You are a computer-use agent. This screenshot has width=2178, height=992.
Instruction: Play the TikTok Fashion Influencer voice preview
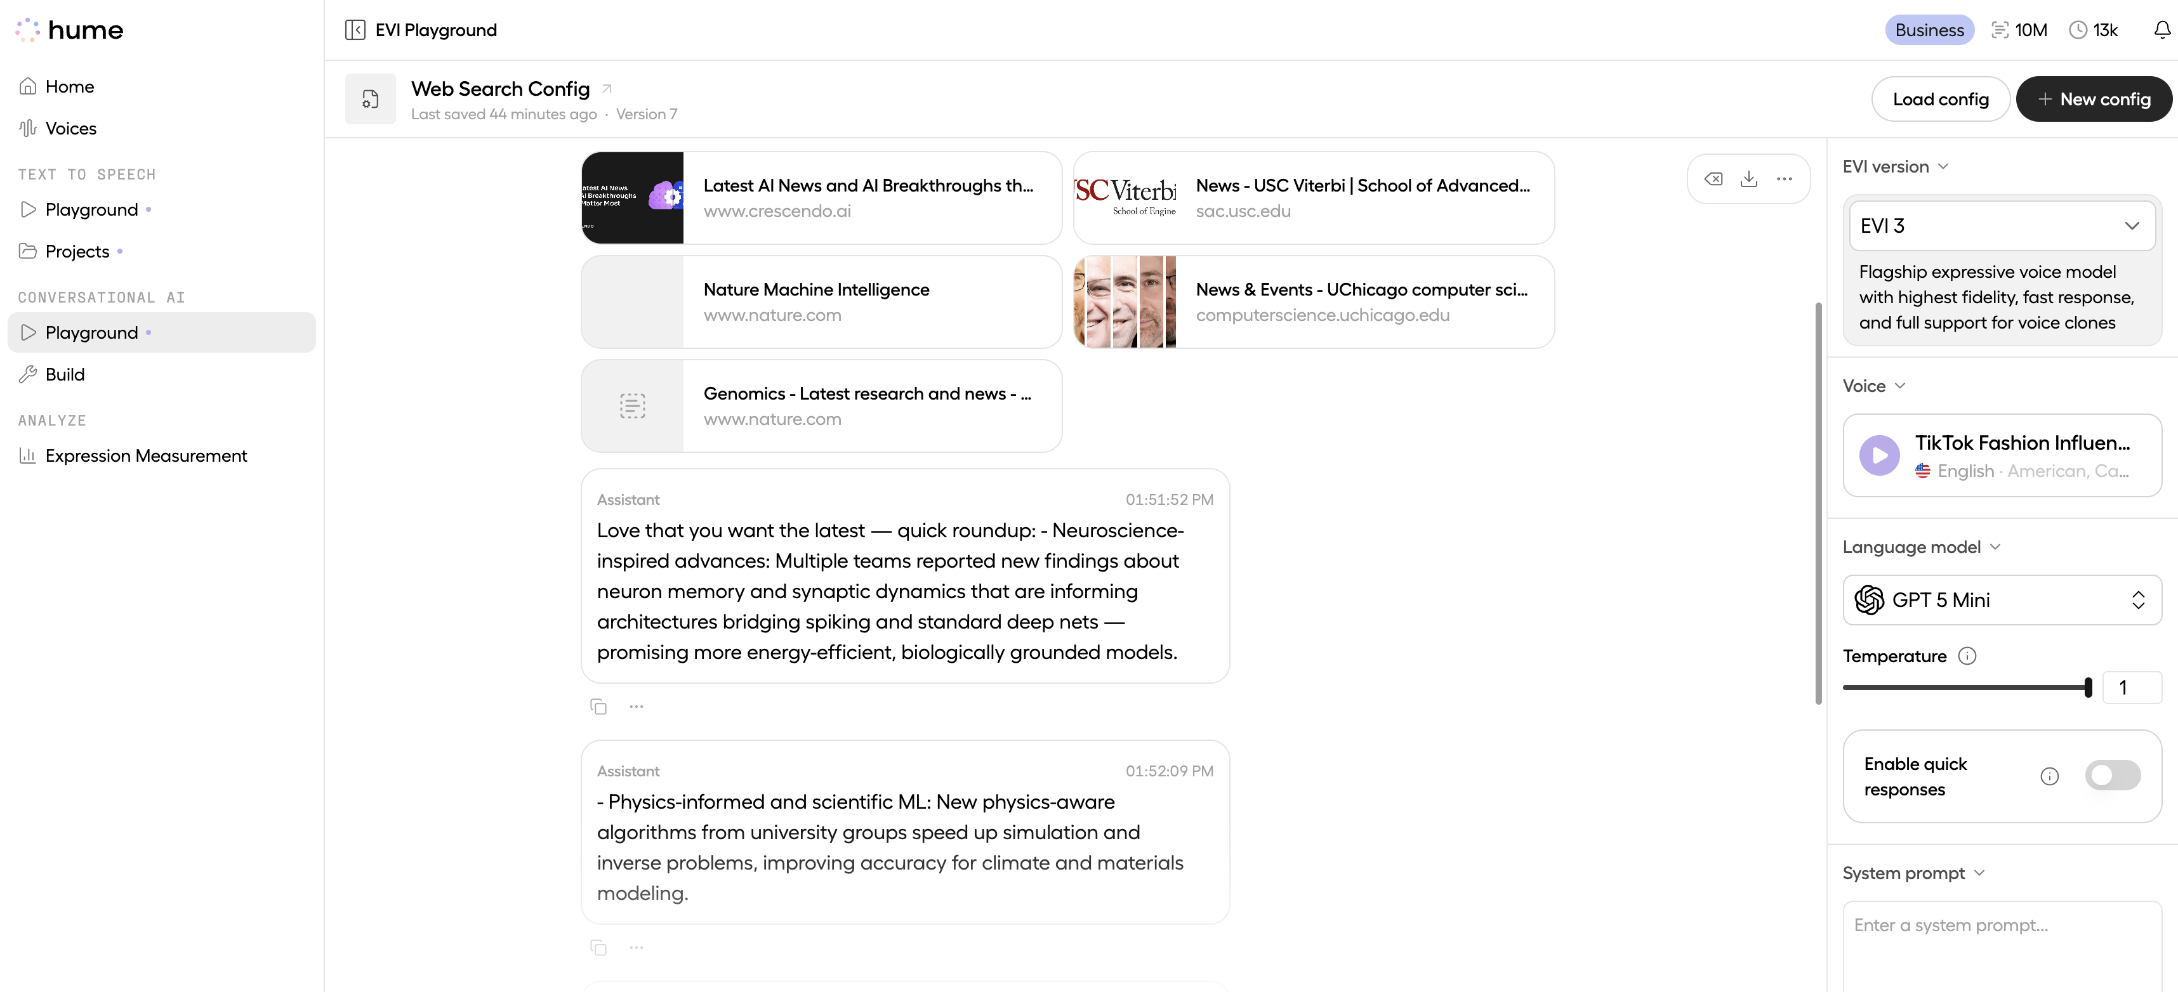coord(1880,455)
